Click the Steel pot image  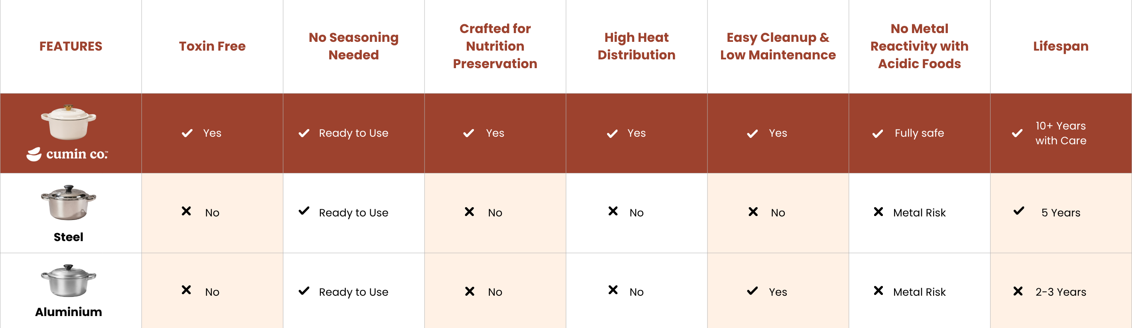point(69,202)
